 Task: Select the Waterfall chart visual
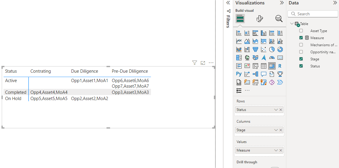[x=247, y=49]
